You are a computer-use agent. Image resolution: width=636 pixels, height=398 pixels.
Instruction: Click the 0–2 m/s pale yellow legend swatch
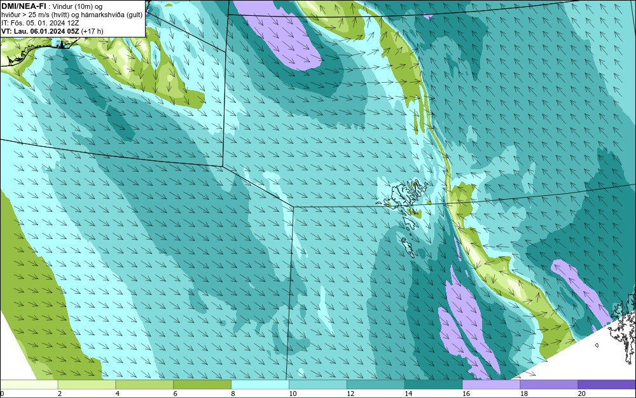pyautogui.click(x=29, y=385)
